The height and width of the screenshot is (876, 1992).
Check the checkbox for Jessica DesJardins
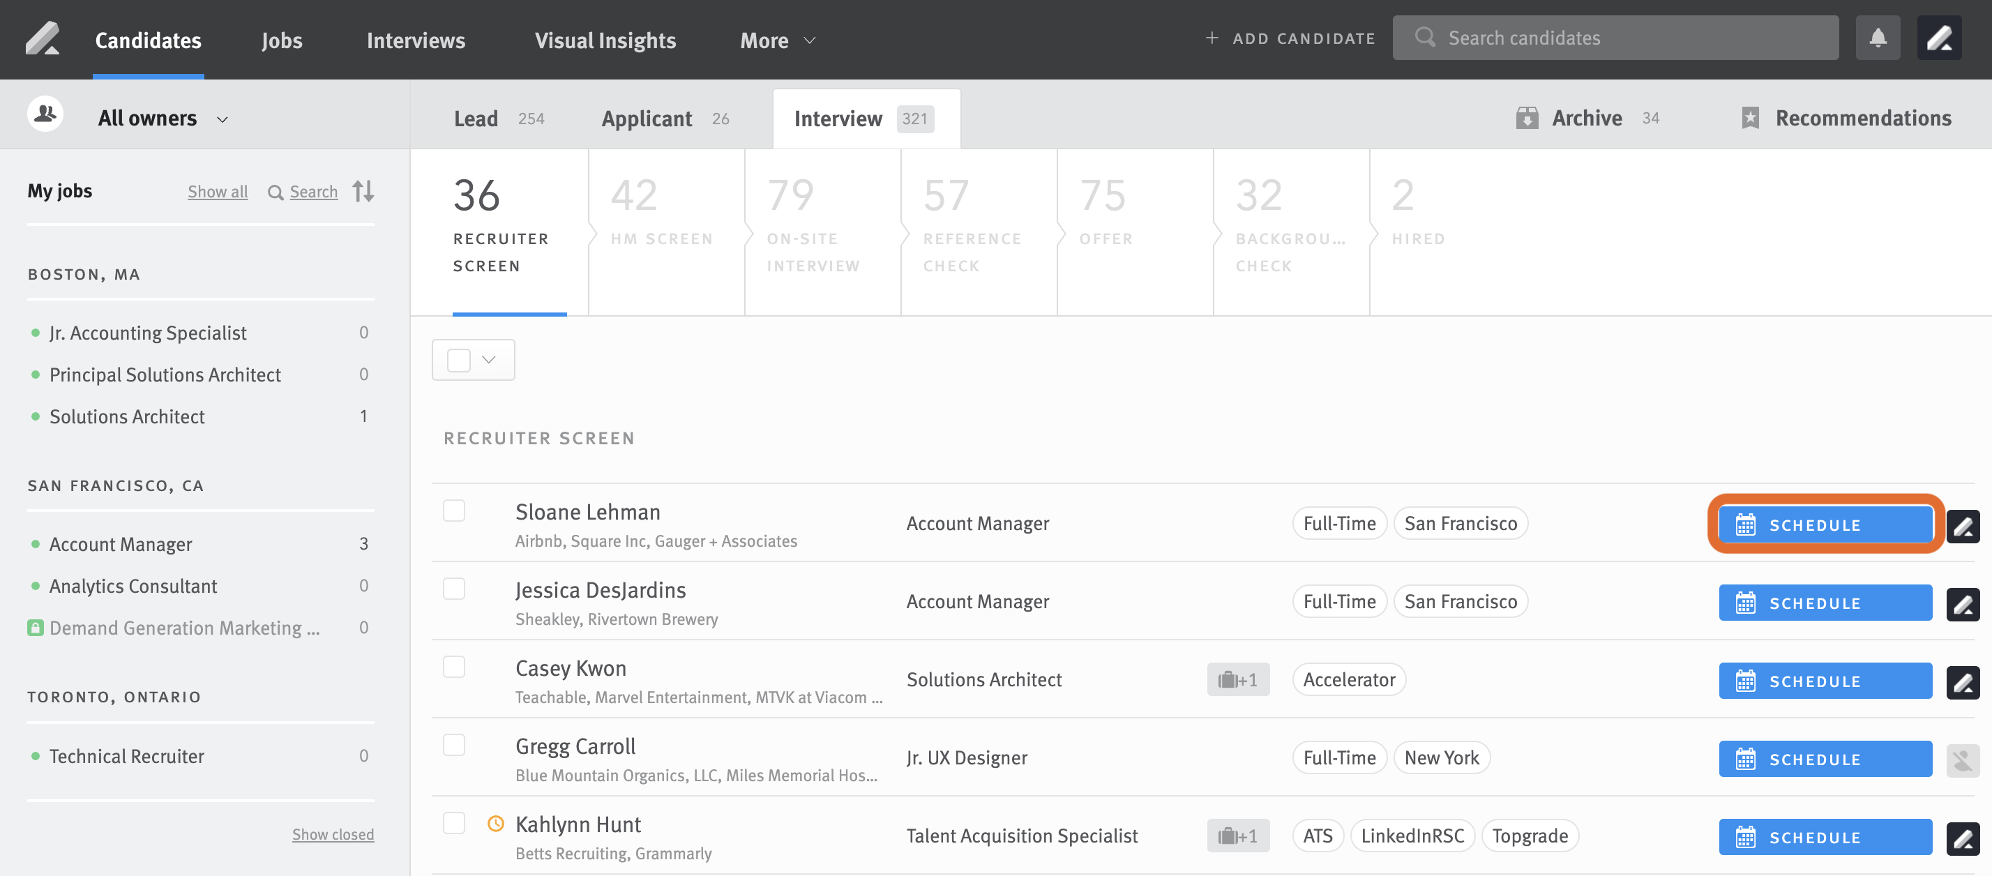point(454,589)
